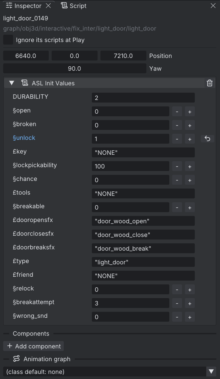
Task: Click the §breakable value field
Action: click(130, 207)
